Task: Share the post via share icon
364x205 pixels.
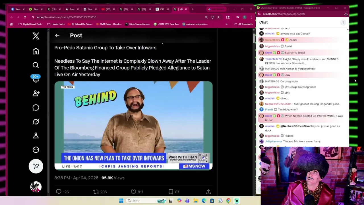Action: point(208,192)
